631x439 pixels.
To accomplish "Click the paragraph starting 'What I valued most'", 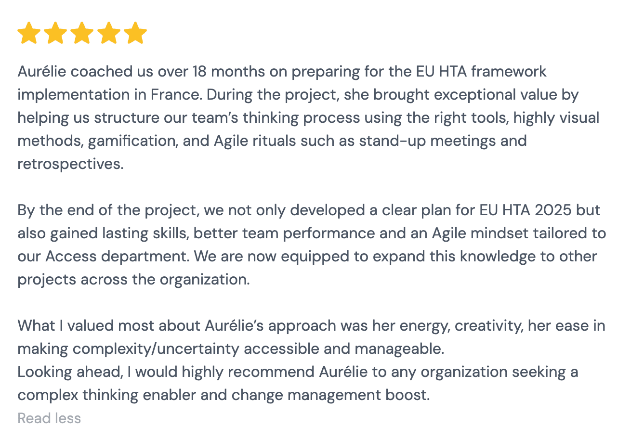I will [312, 337].
